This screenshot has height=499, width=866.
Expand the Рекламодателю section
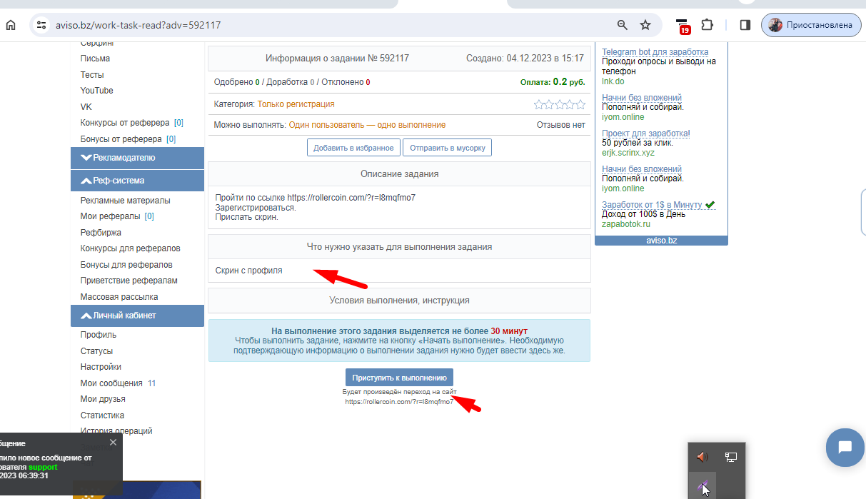tap(137, 158)
